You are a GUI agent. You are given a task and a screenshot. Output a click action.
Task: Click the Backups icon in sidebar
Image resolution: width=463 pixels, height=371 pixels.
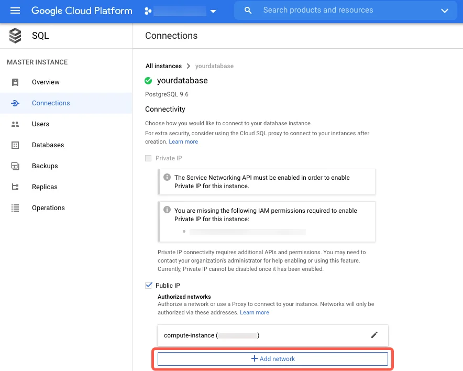tap(15, 166)
